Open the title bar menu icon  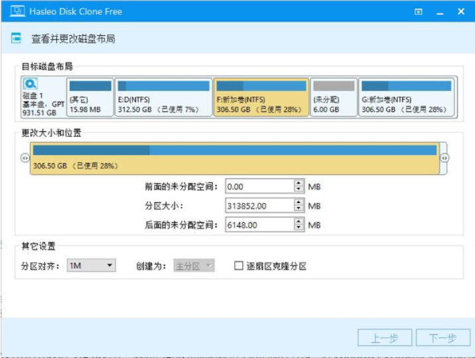point(418,12)
